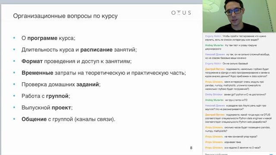Click the bullet "Общение с группой (каналы связи)."
Screen dimensions: 276x155
68,119
